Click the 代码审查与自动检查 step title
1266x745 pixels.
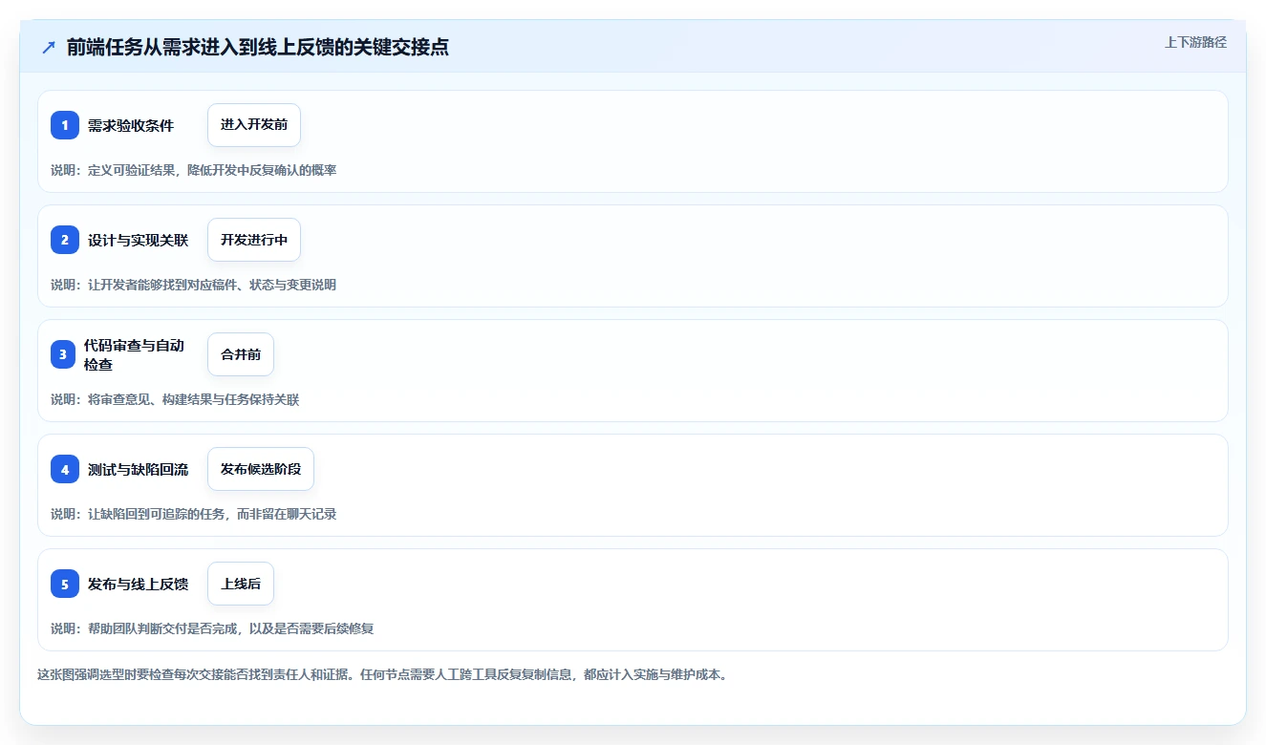134,354
